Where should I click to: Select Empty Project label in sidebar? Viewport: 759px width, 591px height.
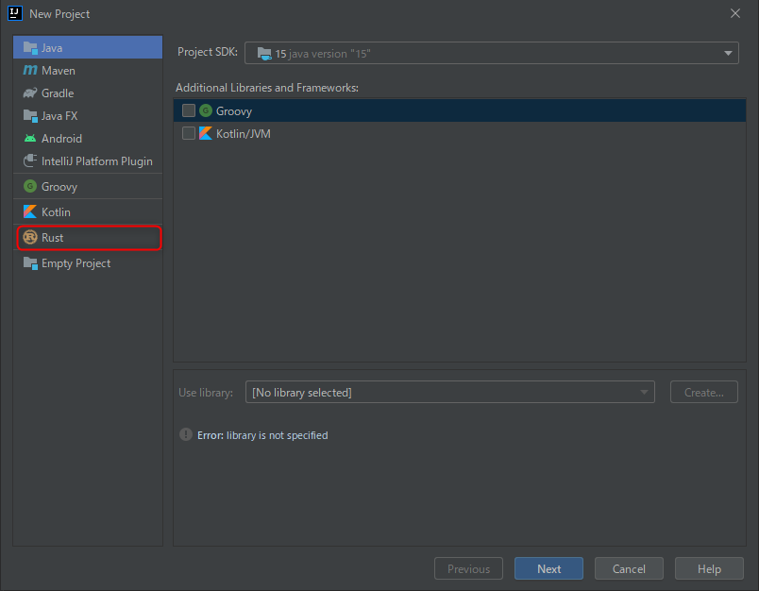[x=76, y=263]
